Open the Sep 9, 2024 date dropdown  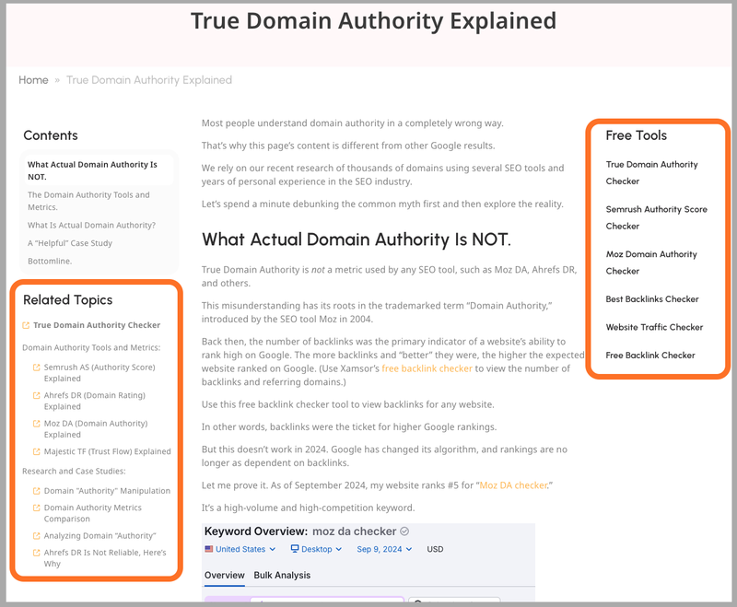[383, 549]
